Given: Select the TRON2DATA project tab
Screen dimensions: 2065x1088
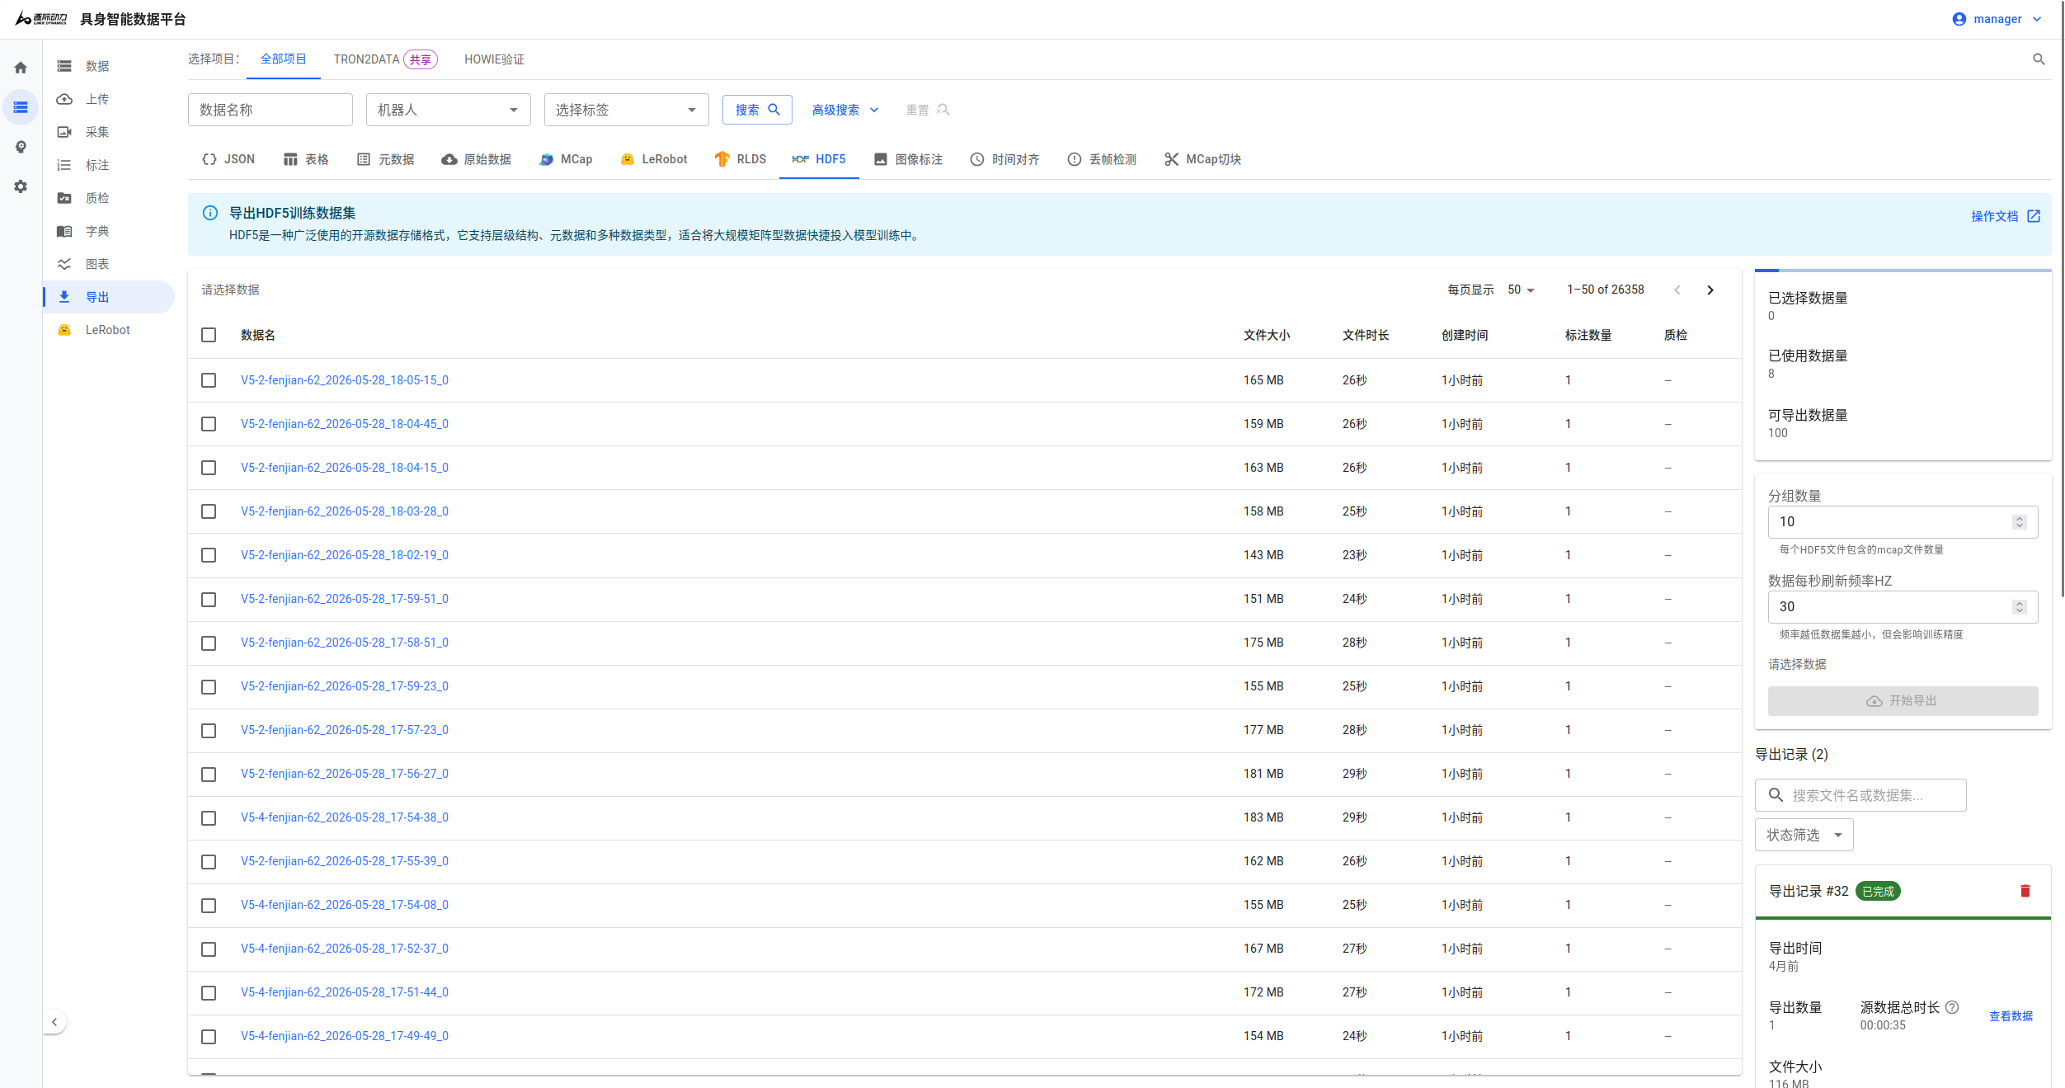Looking at the screenshot, I should click(x=385, y=59).
